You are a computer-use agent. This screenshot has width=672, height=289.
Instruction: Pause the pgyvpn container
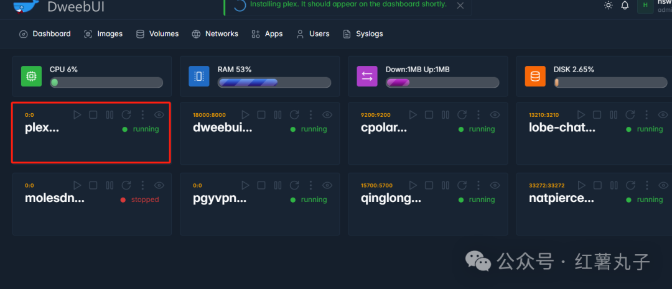[278, 185]
